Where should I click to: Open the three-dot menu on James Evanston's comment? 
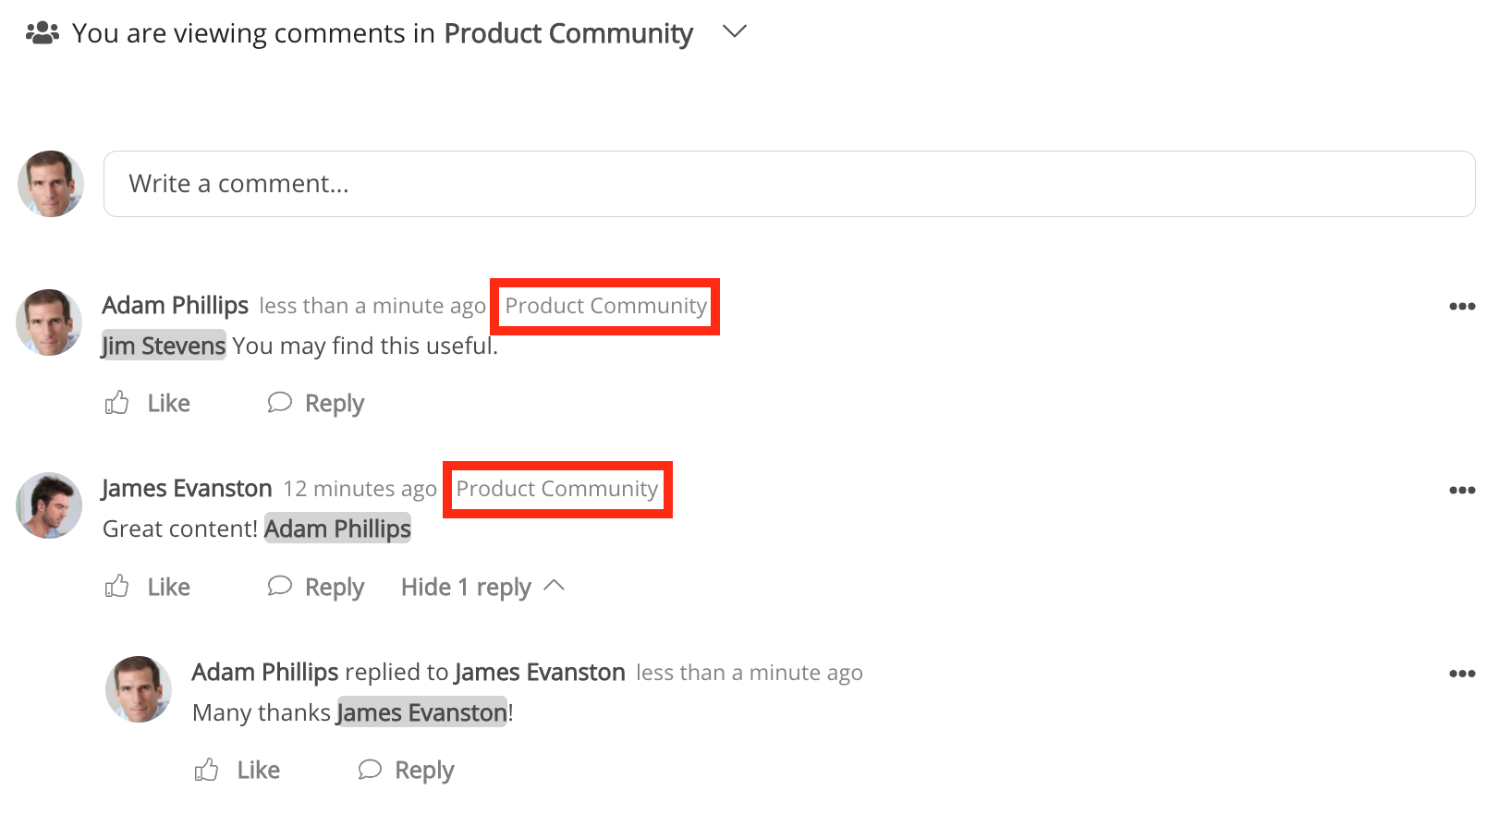[1463, 490]
